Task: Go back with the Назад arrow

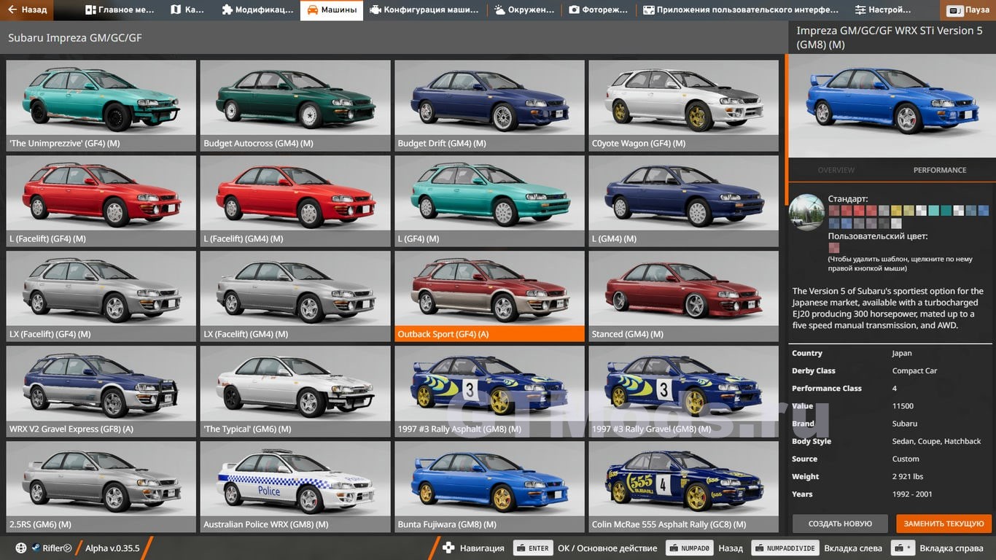Action: (28, 10)
